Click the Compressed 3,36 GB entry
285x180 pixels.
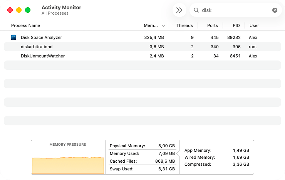tap(217, 164)
